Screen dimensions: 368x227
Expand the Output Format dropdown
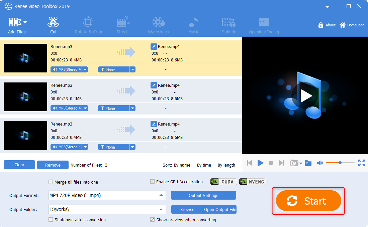pyautogui.click(x=161, y=195)
